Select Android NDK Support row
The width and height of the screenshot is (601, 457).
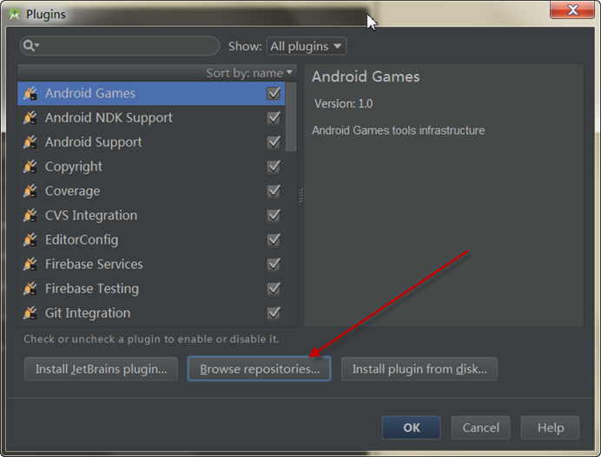151,118
